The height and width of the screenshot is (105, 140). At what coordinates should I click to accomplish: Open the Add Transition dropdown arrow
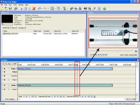pyautogui.click(x=61, y=9)
